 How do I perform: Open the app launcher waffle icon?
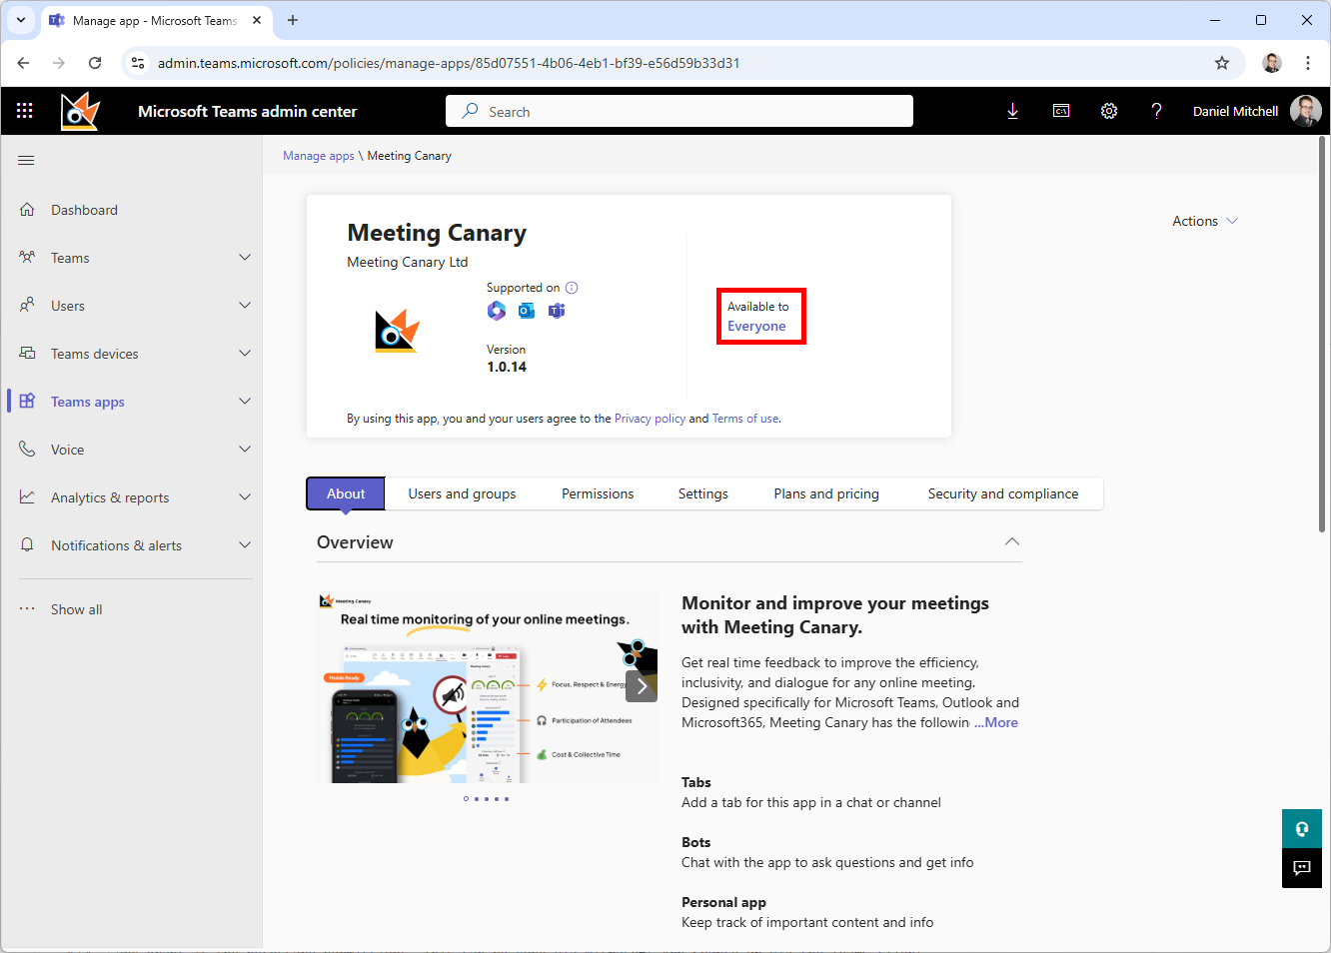(x=25, y=111)
